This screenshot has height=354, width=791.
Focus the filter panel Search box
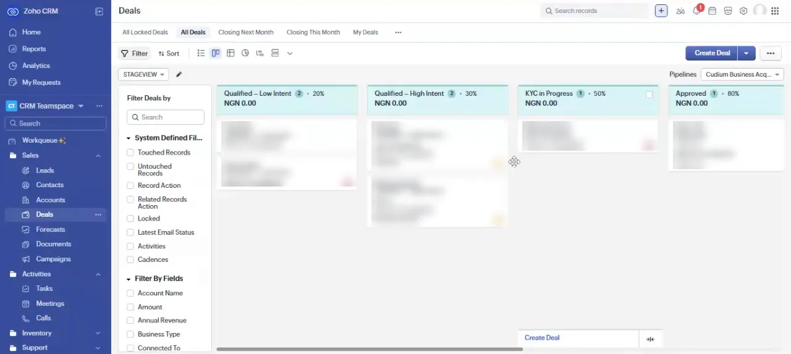coord(166,117)
